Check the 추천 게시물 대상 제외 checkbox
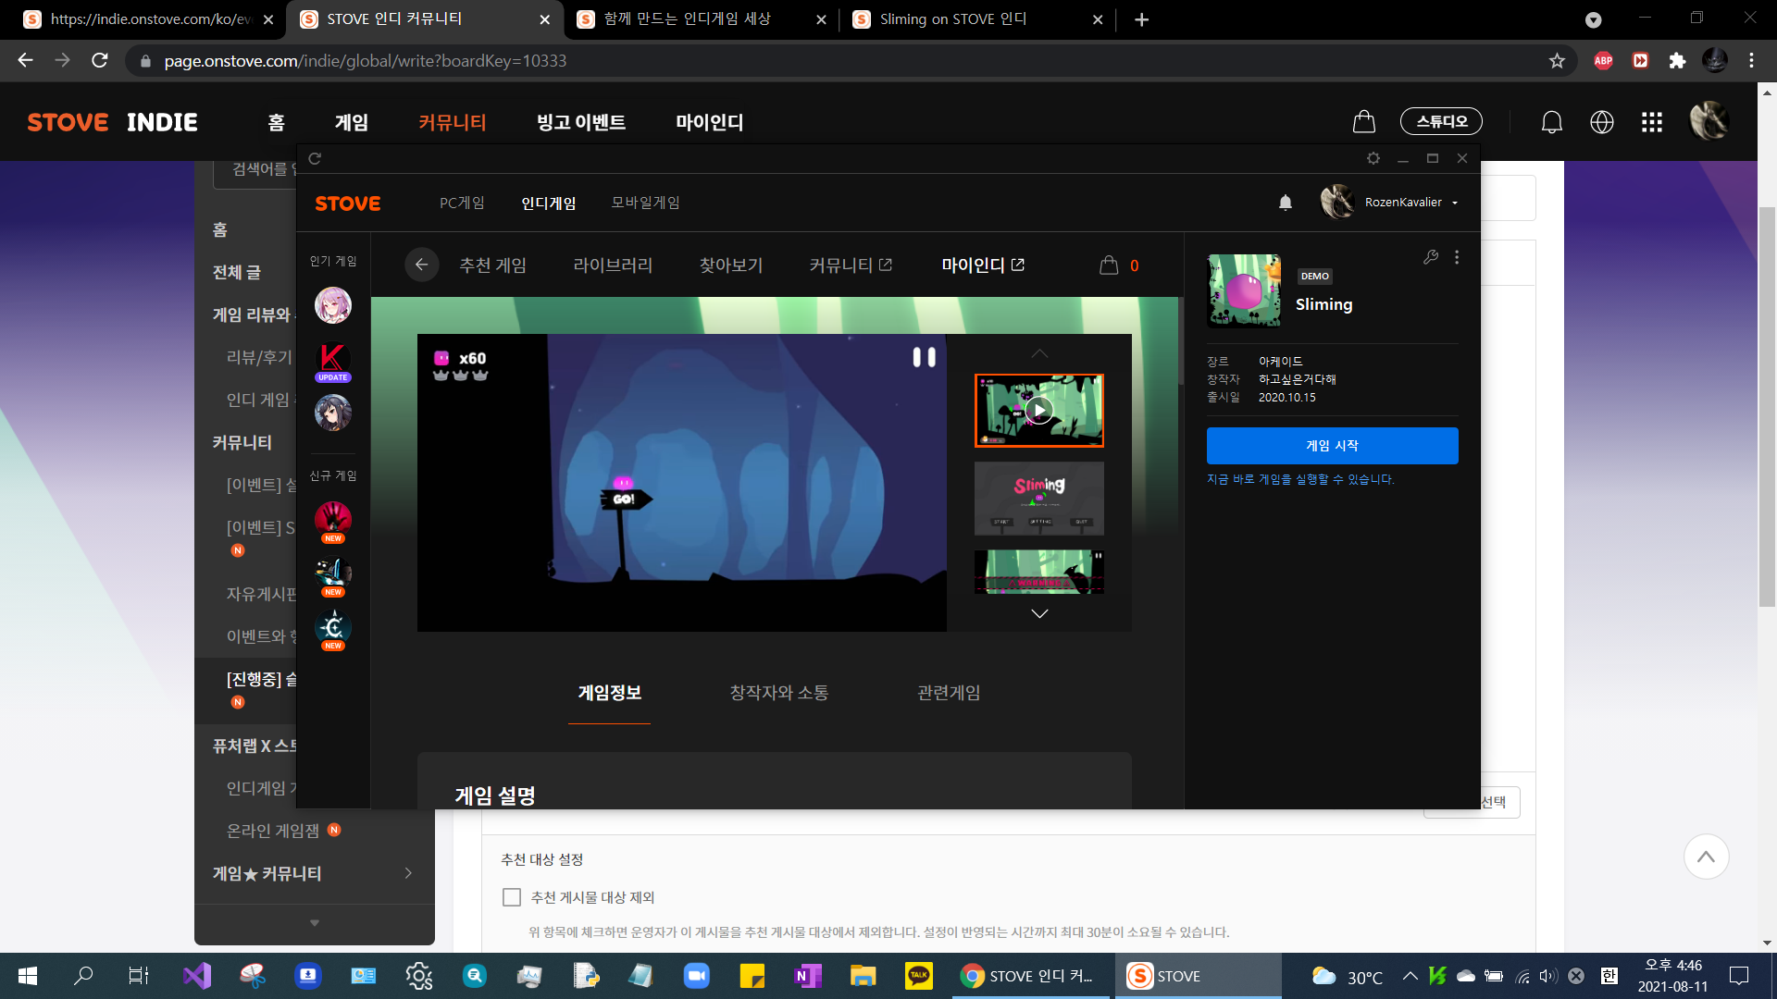This screenshot has width=1777, height=999. click(x=512, y=897)
